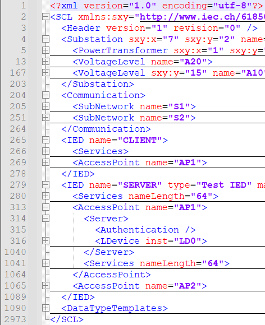This screenshot has height=325, width=265.
Task: Click the closing IED tag on line 1089
Action: 78,297
